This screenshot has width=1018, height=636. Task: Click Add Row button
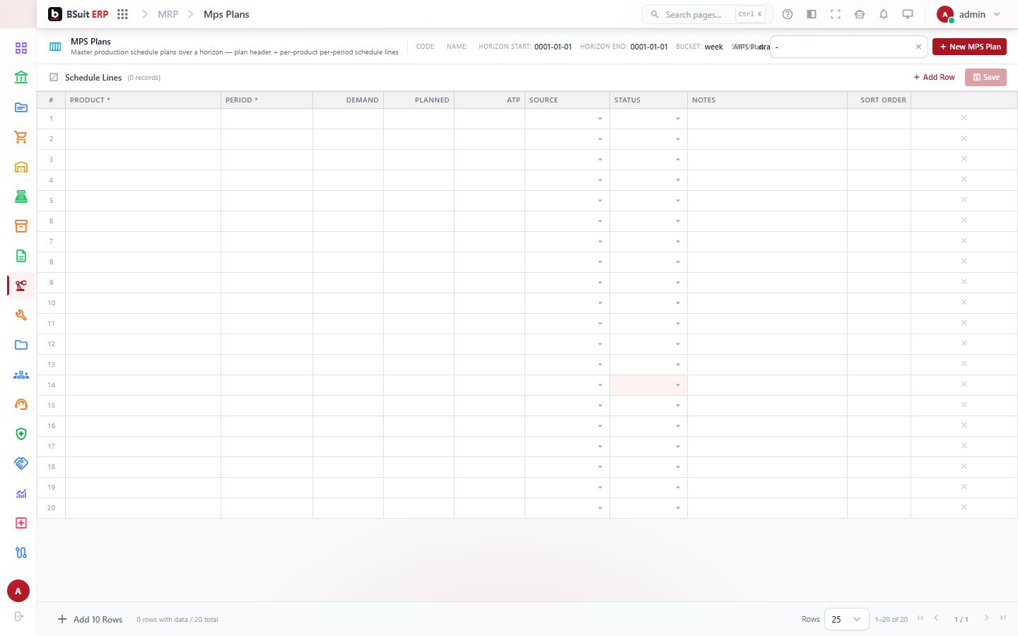934,77
